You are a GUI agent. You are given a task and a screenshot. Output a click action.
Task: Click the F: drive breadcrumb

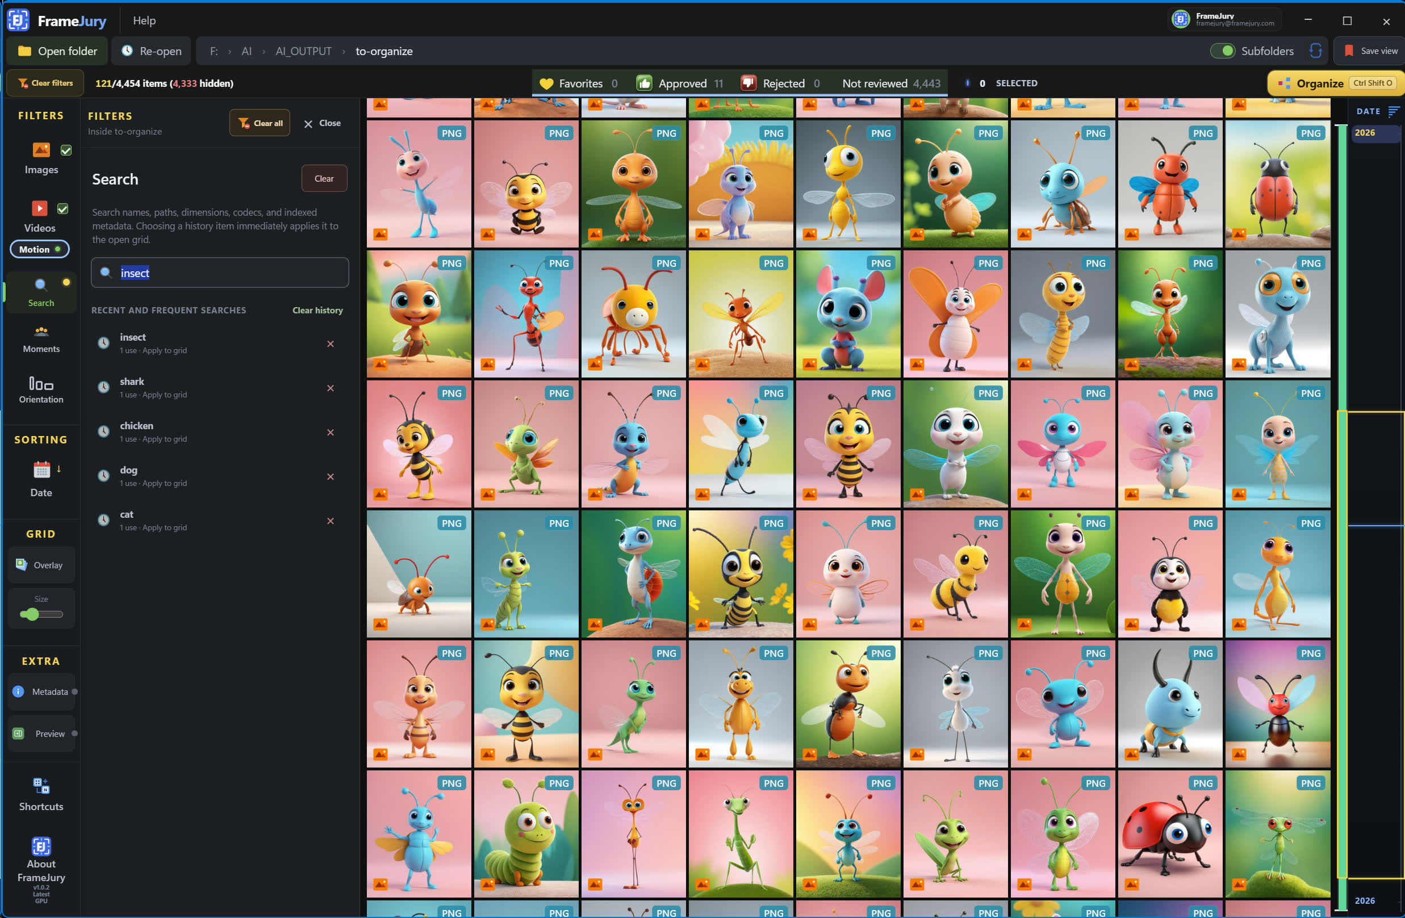[x=214, y=51]
